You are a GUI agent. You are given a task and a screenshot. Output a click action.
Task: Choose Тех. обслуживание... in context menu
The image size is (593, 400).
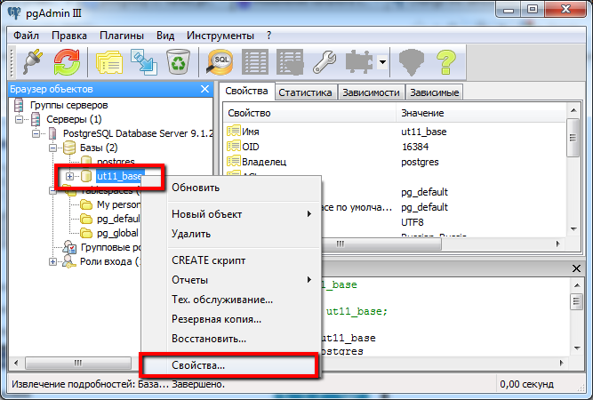point(231,300)
